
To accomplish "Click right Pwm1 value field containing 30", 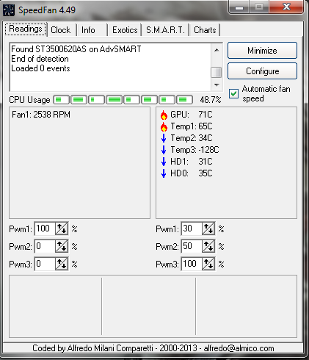I will click(192, 228).
